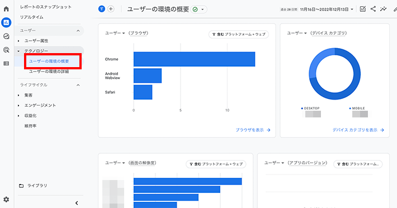Add a comparison with the plus icon

coord(111,9)
